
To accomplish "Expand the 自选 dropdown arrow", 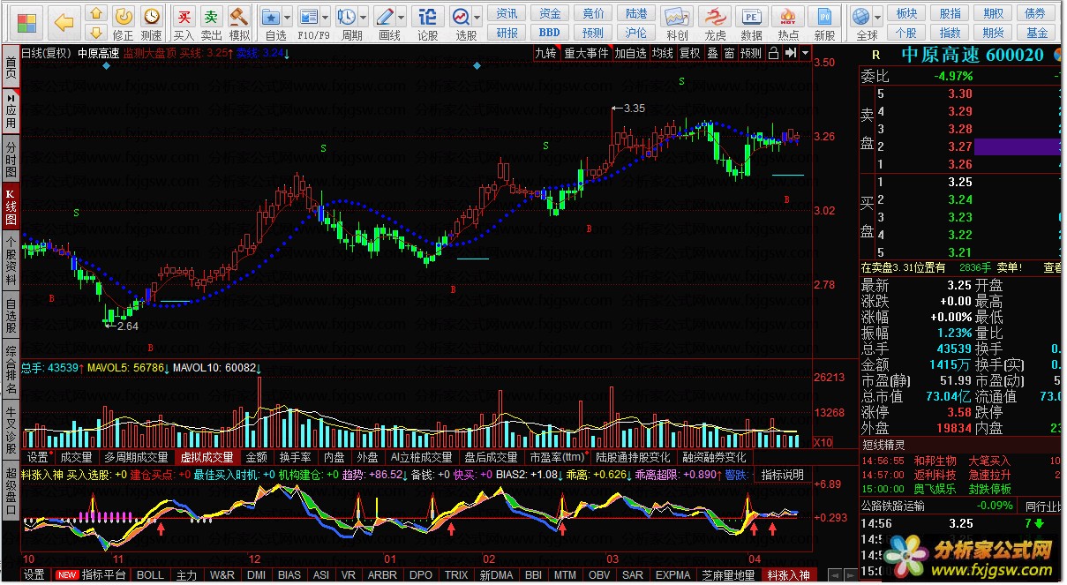I will [x=289, y=17].
